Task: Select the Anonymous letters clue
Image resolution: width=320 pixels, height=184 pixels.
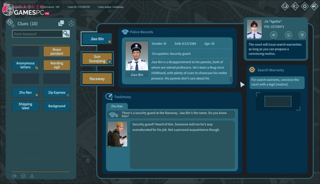Action: [25, 65]
